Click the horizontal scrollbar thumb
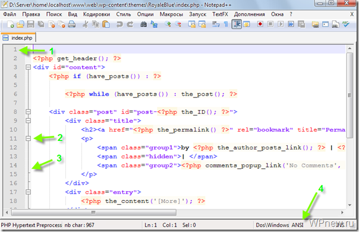 coord(94,212)
